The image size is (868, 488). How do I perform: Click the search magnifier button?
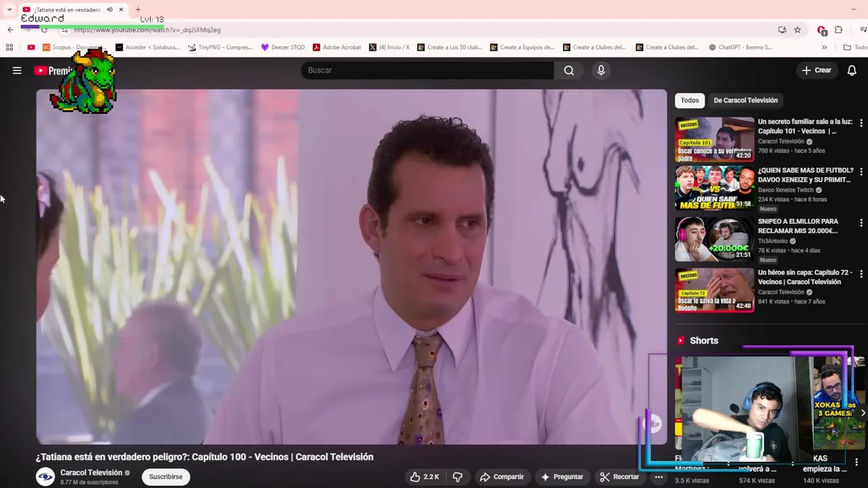(x=569, y=70)
